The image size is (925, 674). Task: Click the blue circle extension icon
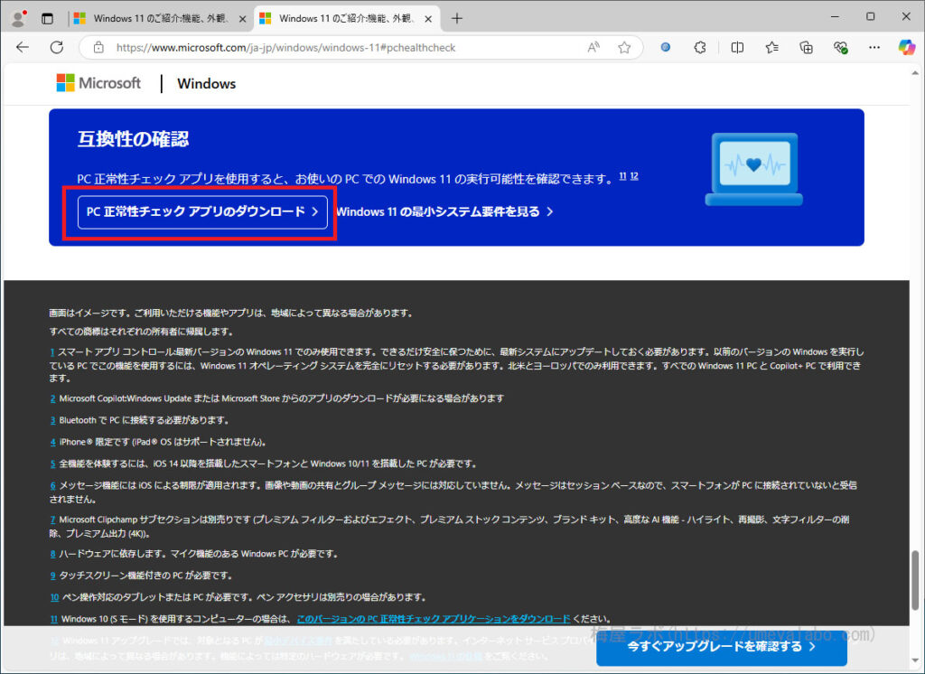(666, 47)
